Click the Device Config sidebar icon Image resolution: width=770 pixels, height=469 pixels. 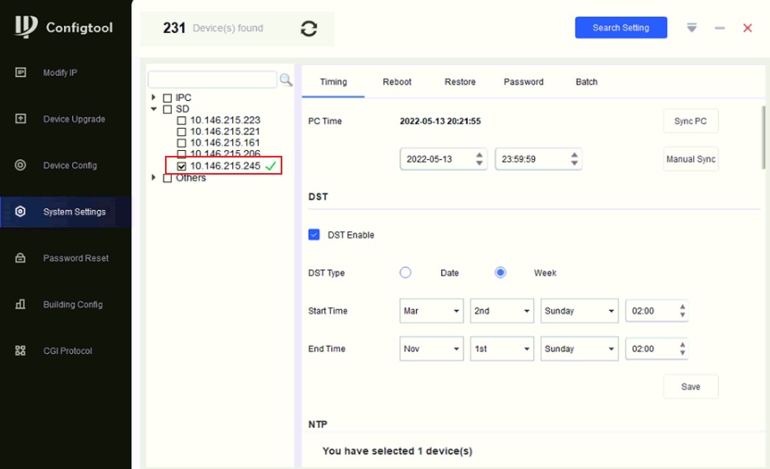click(x=21, y=165)
